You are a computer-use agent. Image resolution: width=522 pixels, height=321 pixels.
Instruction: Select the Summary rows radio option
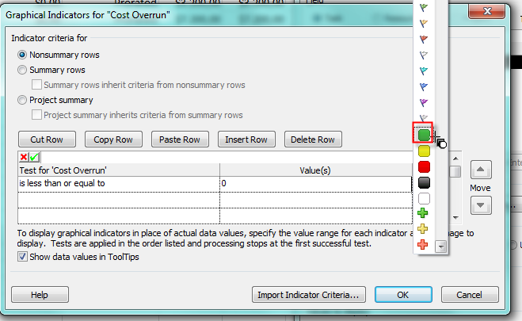tap(22, 70)
